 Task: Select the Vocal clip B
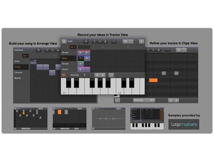pyautogui.click(x=84, y=69)
